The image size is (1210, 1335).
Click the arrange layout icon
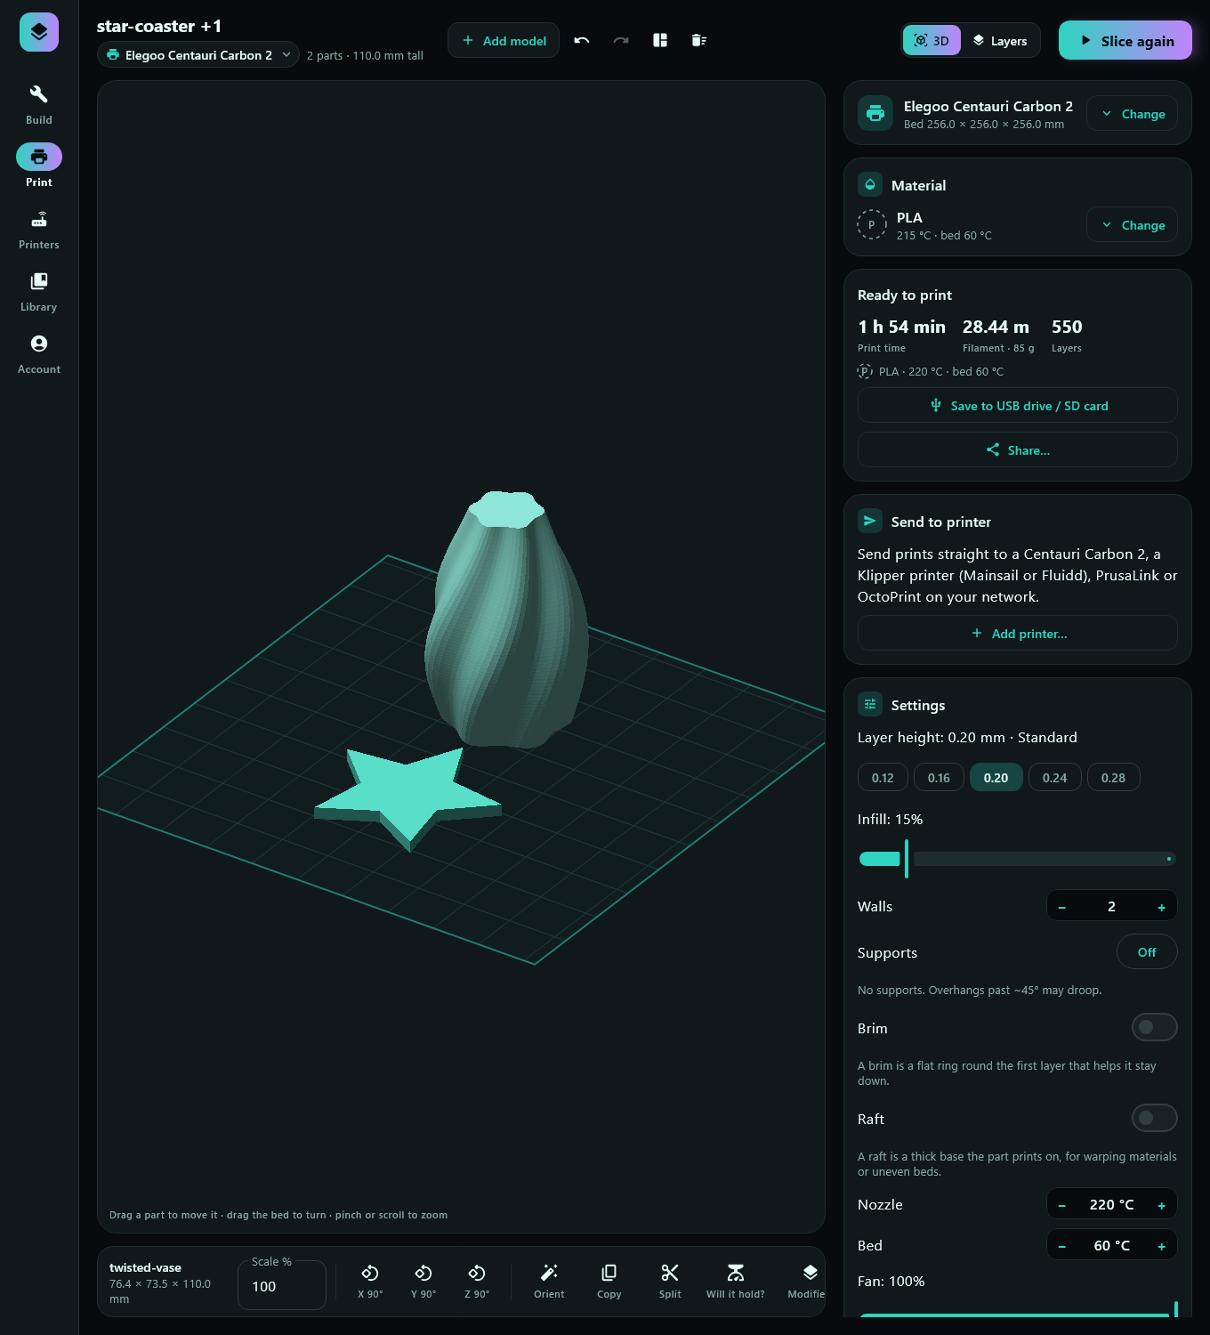click(x=660, y=40)
